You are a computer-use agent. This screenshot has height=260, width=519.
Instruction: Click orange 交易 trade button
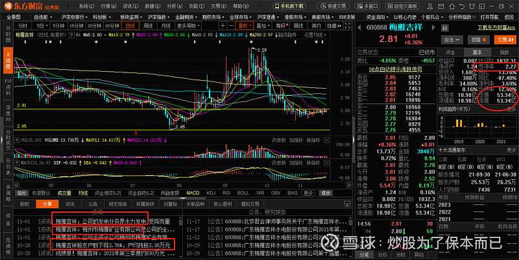pyautogui.click(x=505, y=39)
